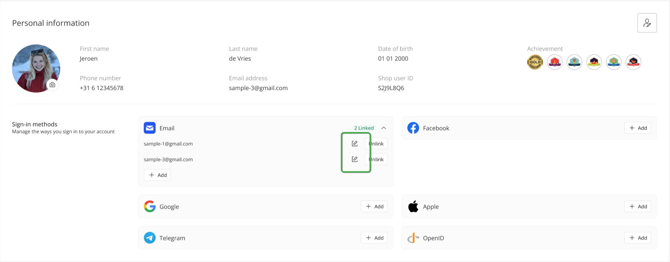The height and width of the screenshot is (262, 670).
Task: Click the profile photo avatar
Action: point(36,68)
